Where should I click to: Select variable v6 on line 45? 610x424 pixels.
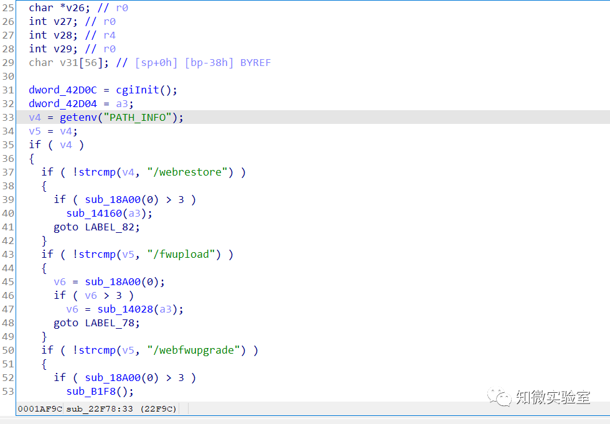point(60,281)
